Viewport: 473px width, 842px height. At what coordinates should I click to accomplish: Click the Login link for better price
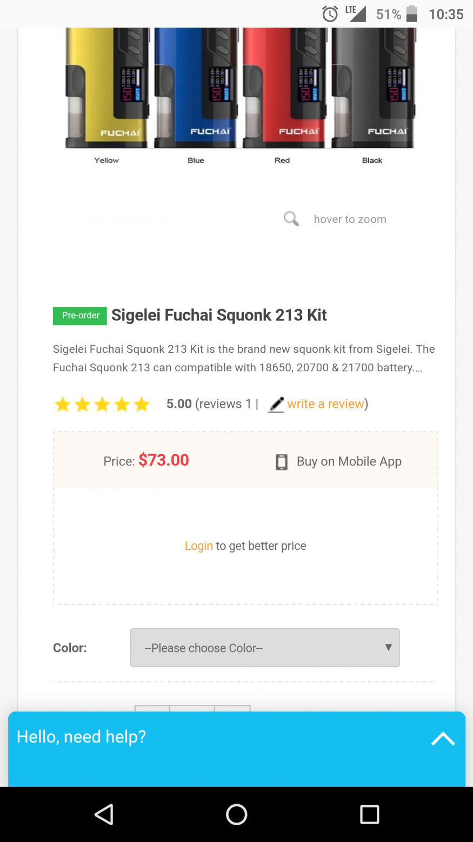coord(198,546)
